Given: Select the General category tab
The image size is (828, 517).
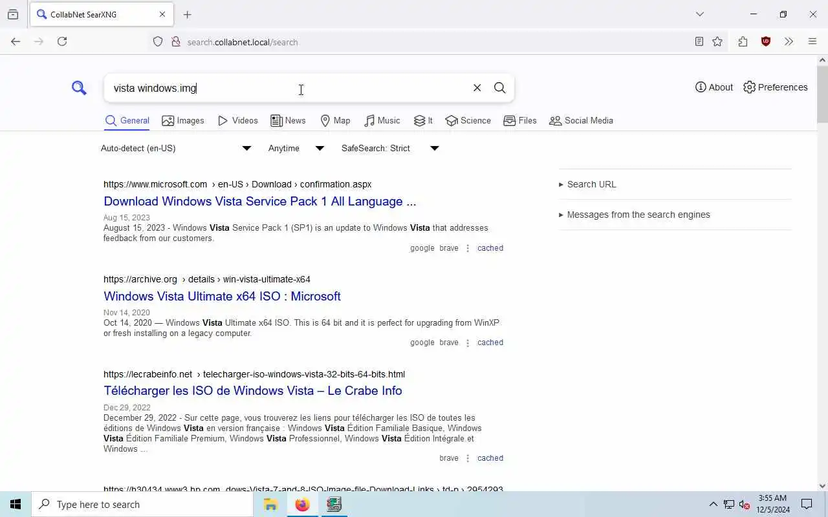Looking at the screenshot, I should pyautogui.click(x=127, y=120).
